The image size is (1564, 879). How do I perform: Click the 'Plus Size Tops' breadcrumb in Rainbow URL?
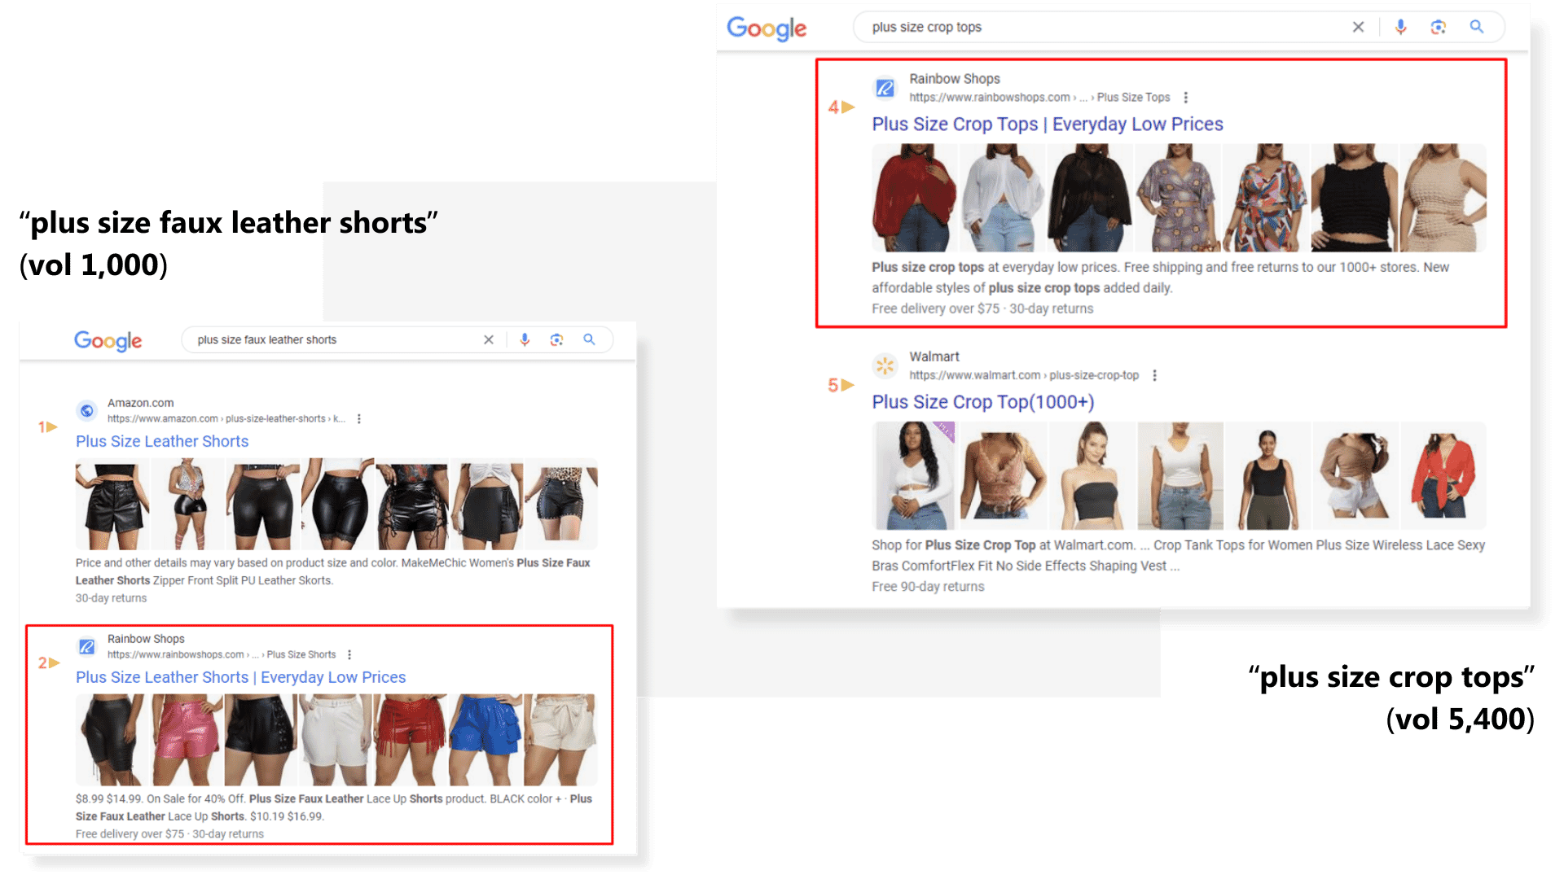point(1133,98)
